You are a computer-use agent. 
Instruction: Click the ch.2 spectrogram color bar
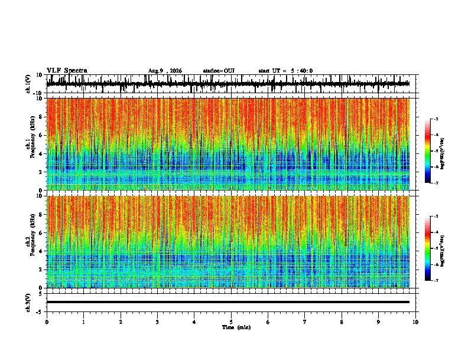pos(428,248)
